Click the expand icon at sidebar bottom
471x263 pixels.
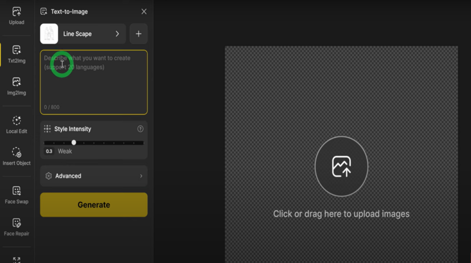17,259
